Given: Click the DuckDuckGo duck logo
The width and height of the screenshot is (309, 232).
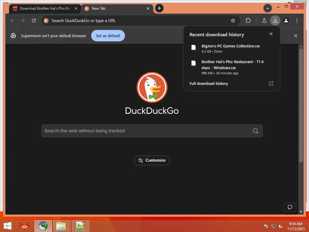Looking at the screenshot, I should 152,87.
